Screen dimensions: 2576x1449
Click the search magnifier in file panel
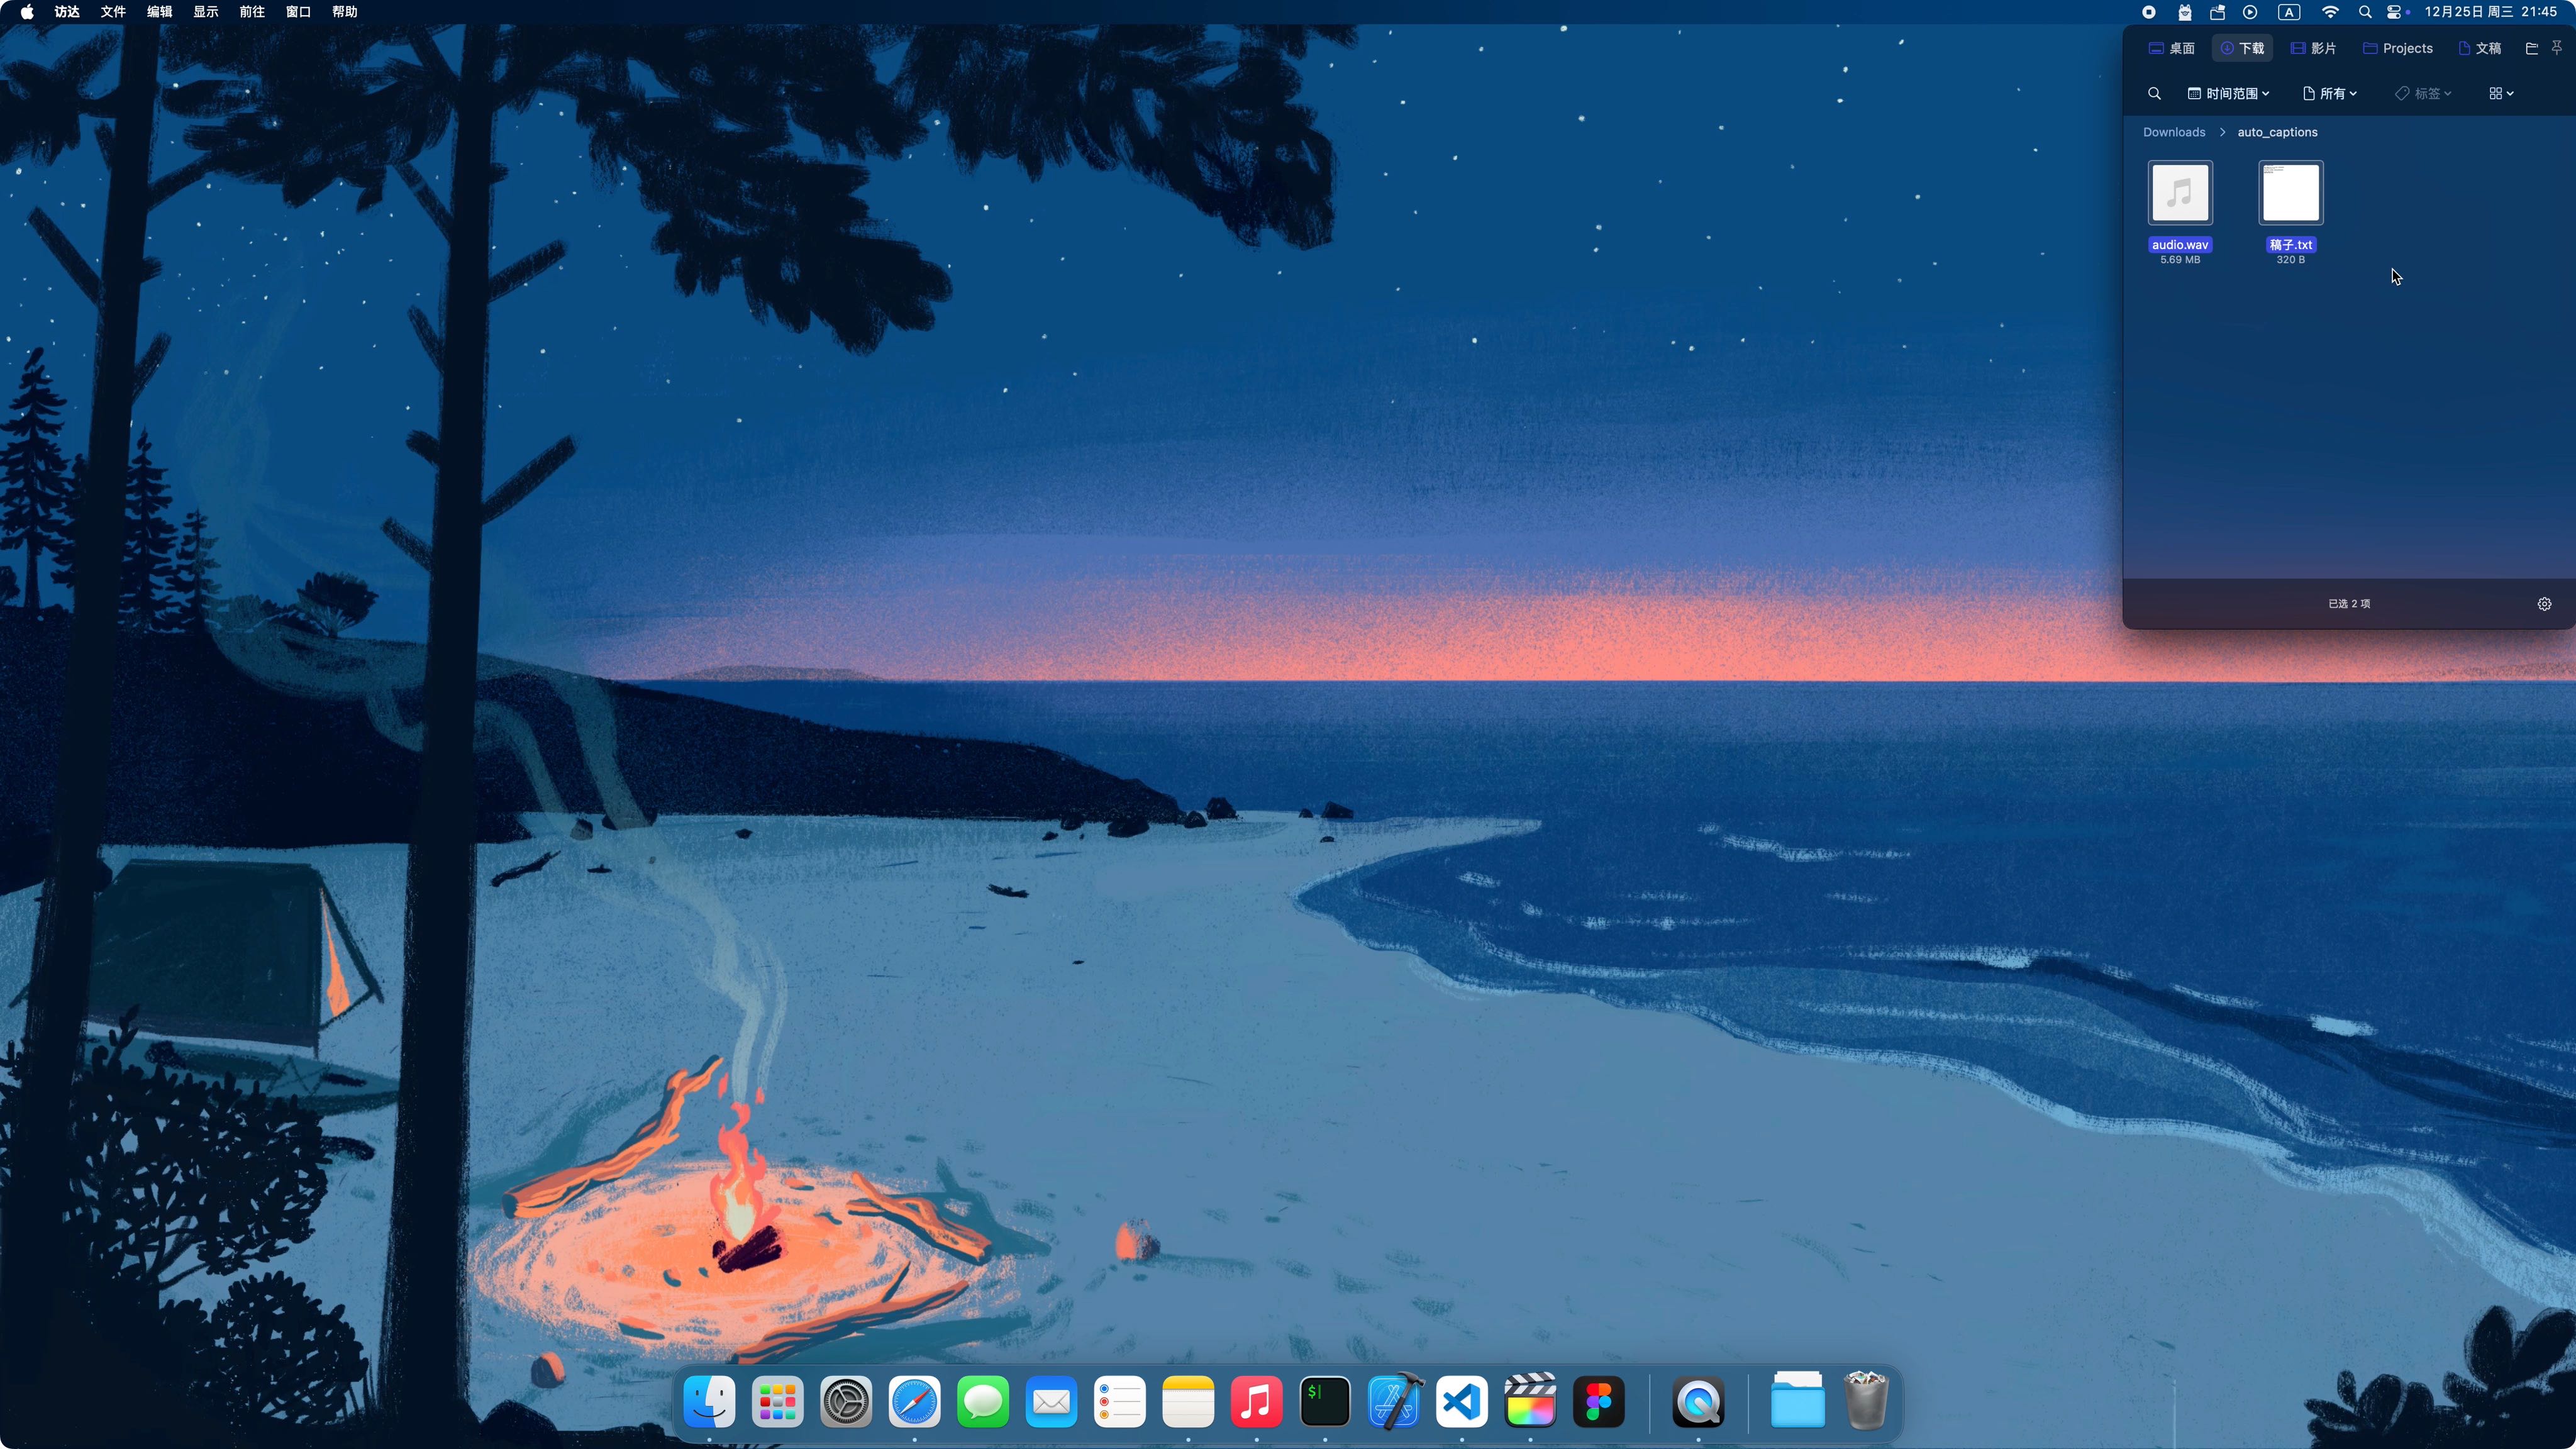[2154, 93]
